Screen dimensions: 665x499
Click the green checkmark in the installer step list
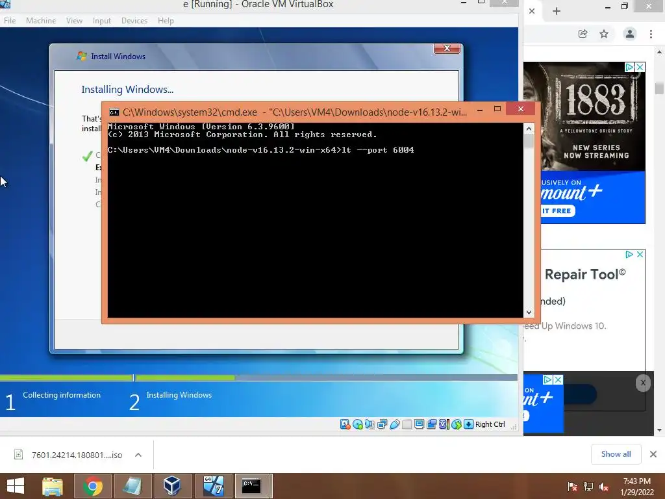[x=88, y=156]
